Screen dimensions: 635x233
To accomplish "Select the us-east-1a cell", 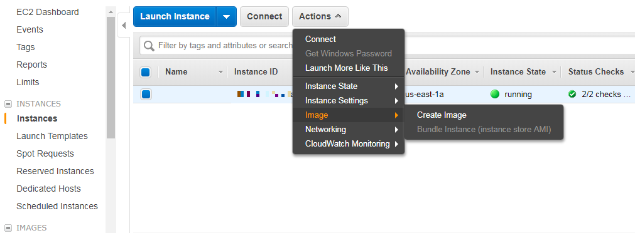I will click(425, 95).
